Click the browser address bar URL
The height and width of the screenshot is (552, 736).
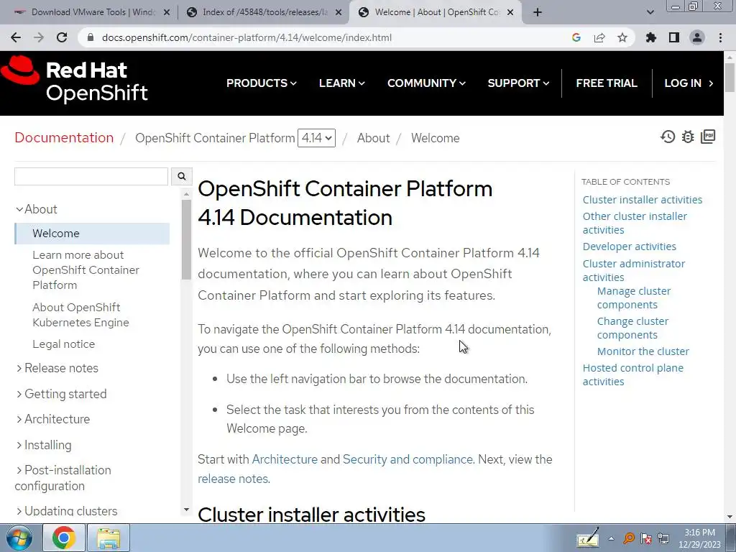(x=247, y=37)
